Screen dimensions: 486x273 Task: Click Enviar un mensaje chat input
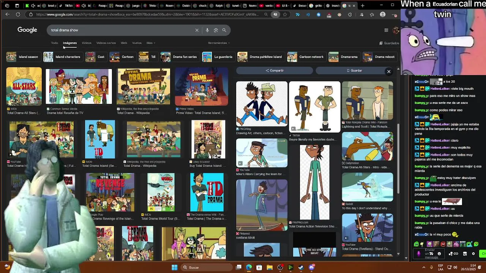click(x=429, y=254)
